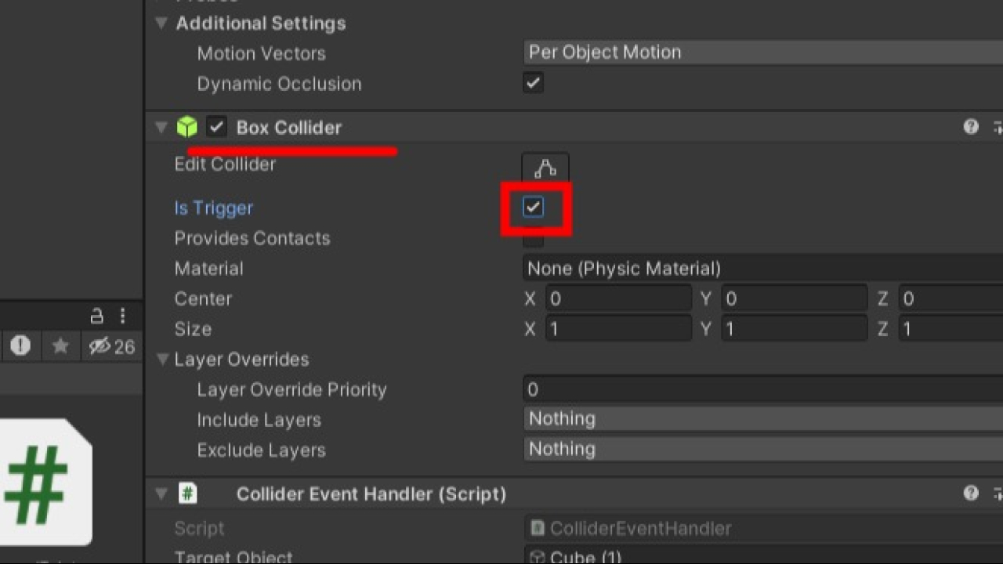
Task: Open Collider Event Handler help icon
Action: [971, 493]
